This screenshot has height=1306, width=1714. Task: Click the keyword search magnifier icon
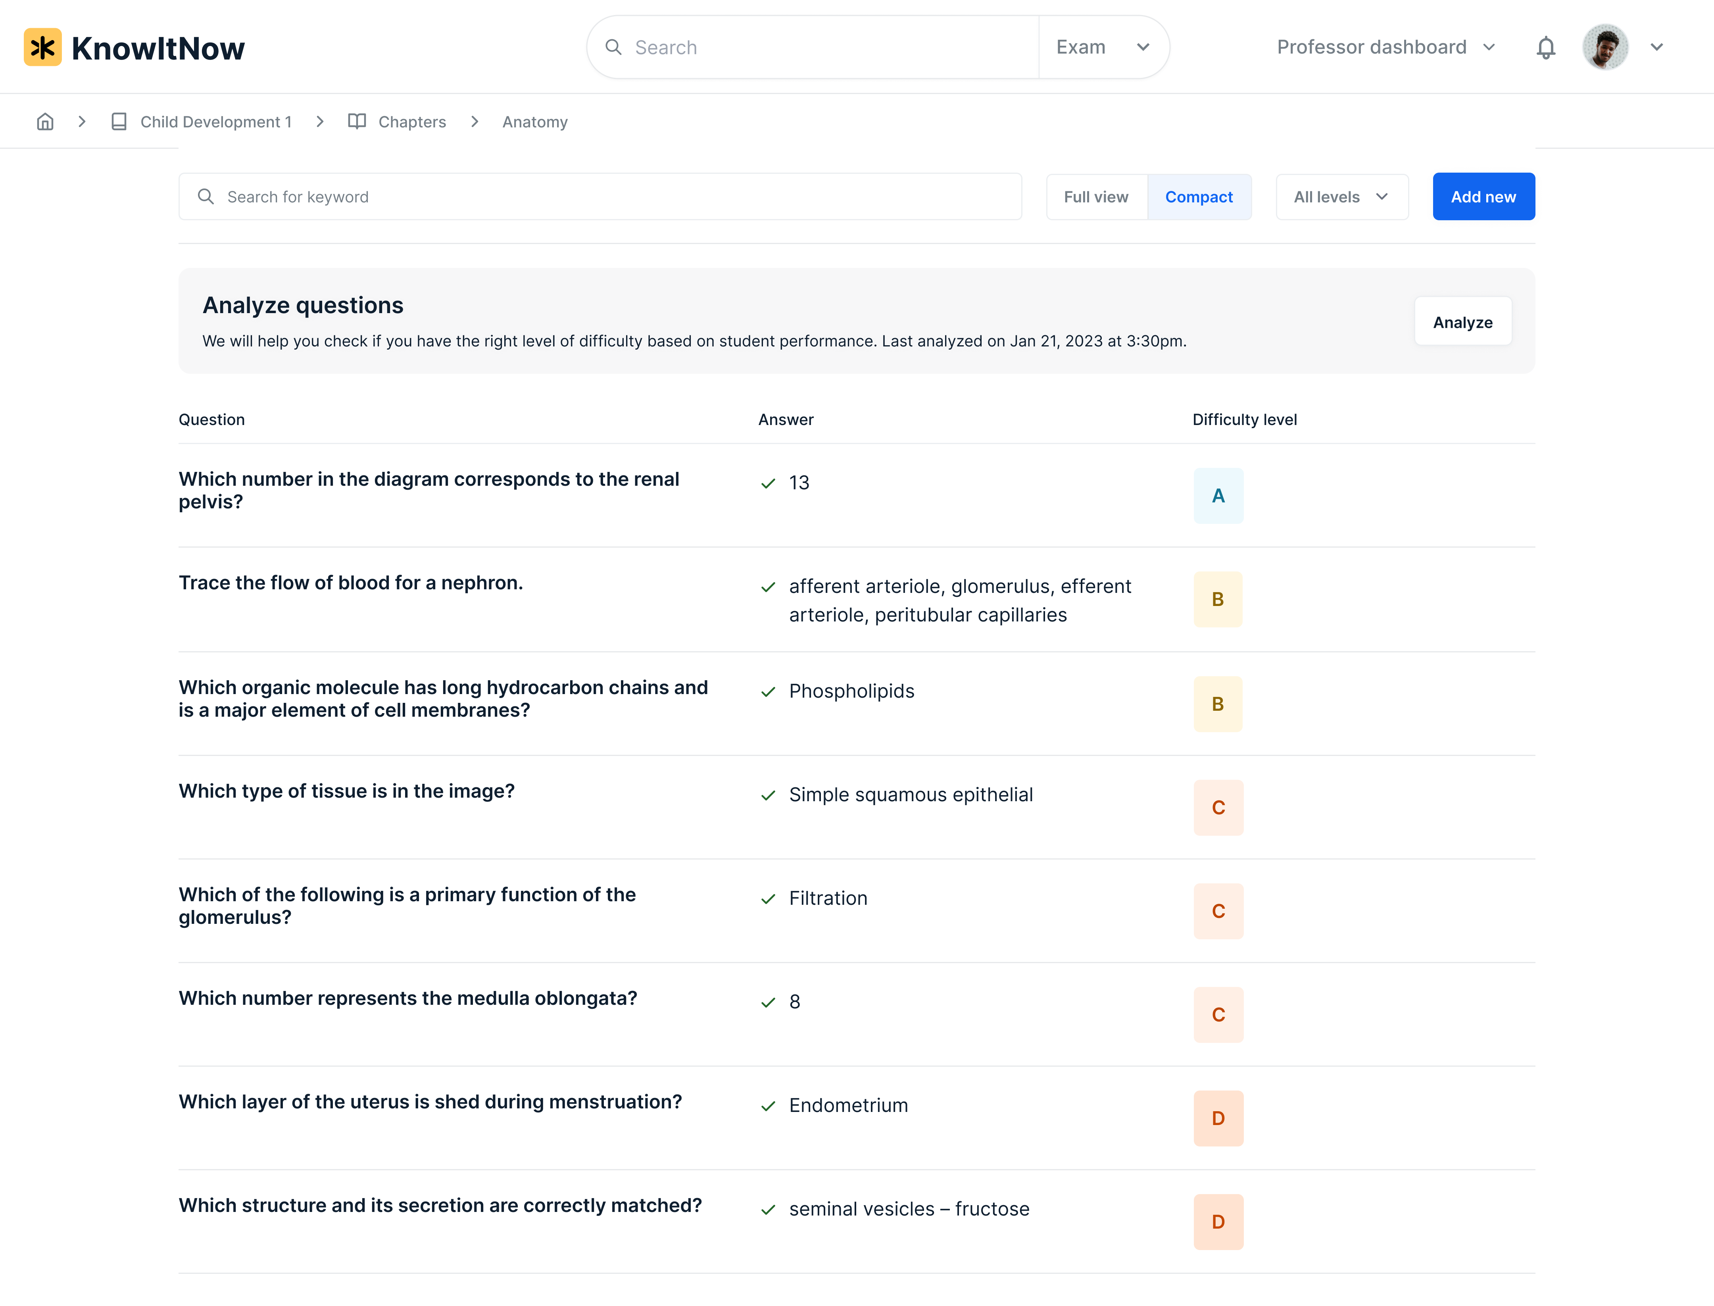tap(206, 197)
